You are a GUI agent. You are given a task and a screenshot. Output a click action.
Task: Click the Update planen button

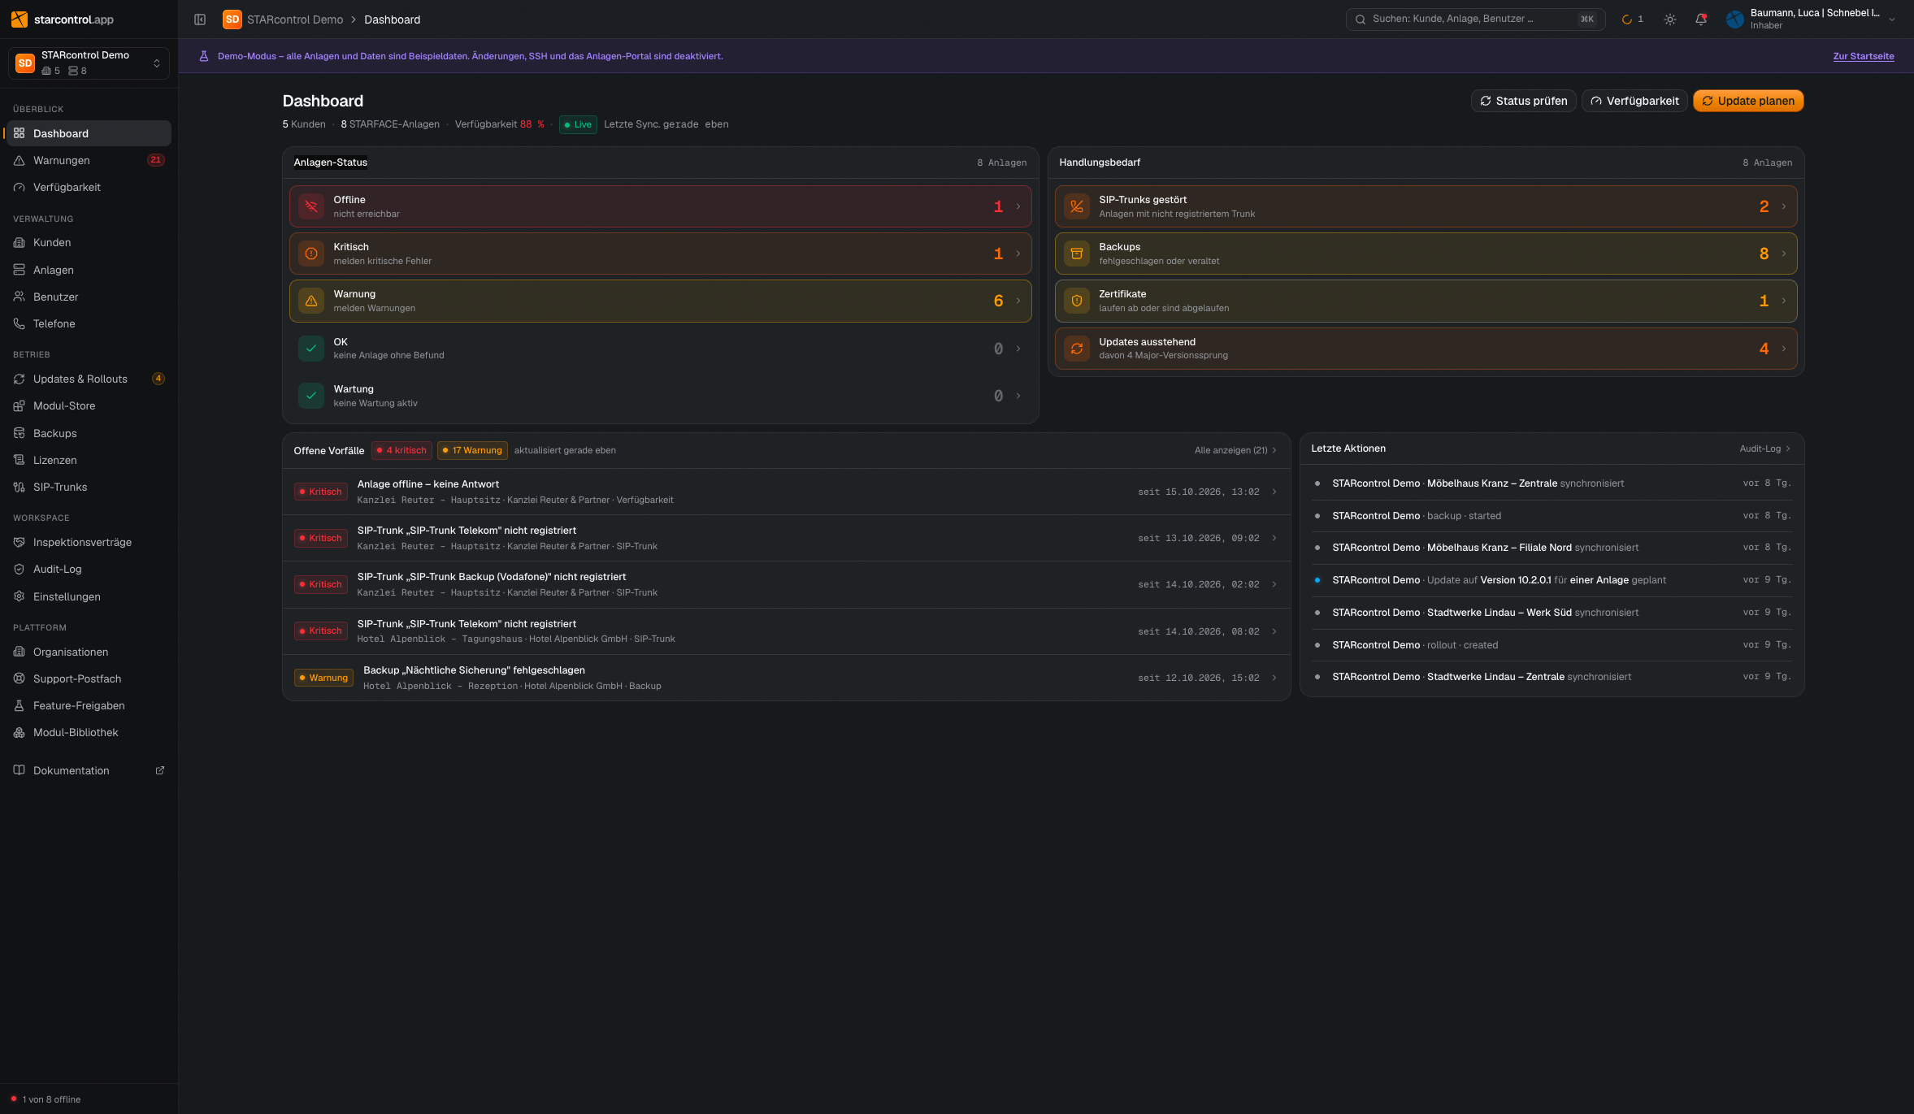coord(1748,101)
